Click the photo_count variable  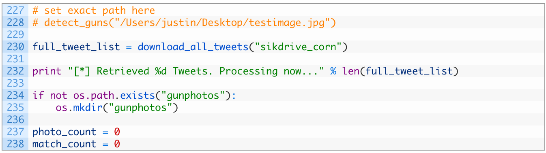[x=64, y=132]
